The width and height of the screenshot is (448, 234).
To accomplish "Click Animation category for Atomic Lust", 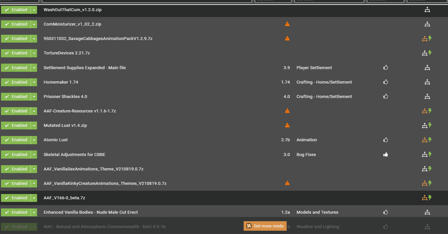I will pyautogui.click(x=307, y=140).
